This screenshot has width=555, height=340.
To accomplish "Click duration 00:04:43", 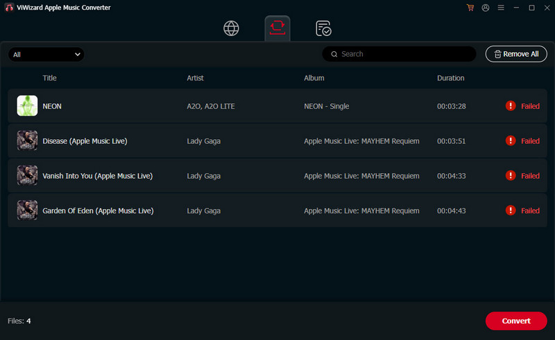I will pyautogui.click(x=452, y=211).
